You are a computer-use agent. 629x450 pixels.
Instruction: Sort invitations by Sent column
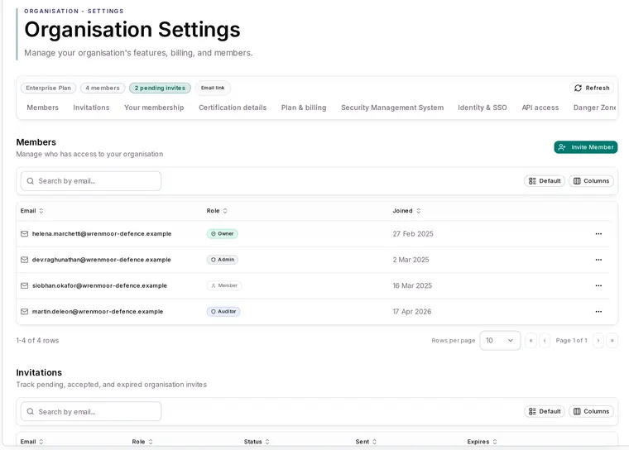click(366, 442)
